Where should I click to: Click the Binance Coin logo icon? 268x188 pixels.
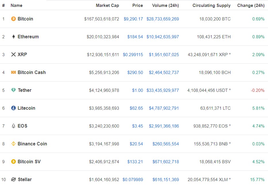pyautogui.click(x=13, y=144)
